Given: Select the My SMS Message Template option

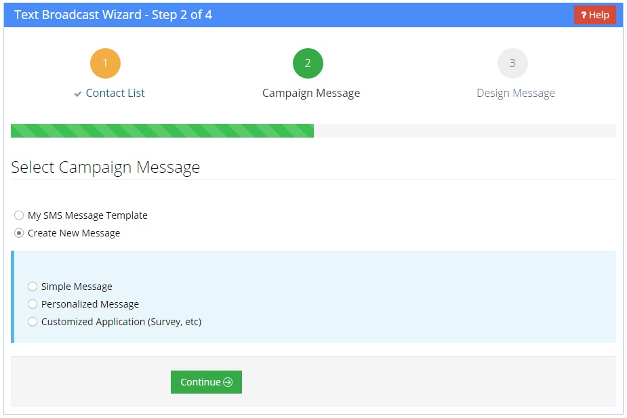Looking at the screenshot, I should coord(19,215).
